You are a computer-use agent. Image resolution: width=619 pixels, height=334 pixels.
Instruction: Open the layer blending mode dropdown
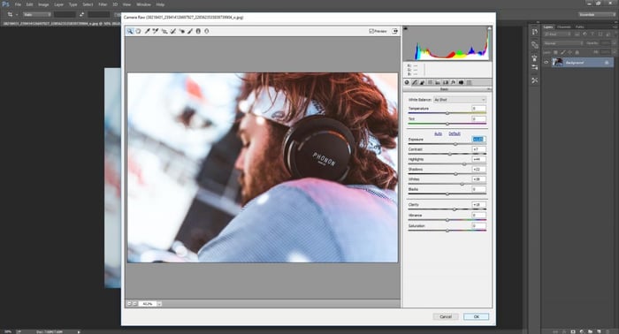click(x=563, y=43)
